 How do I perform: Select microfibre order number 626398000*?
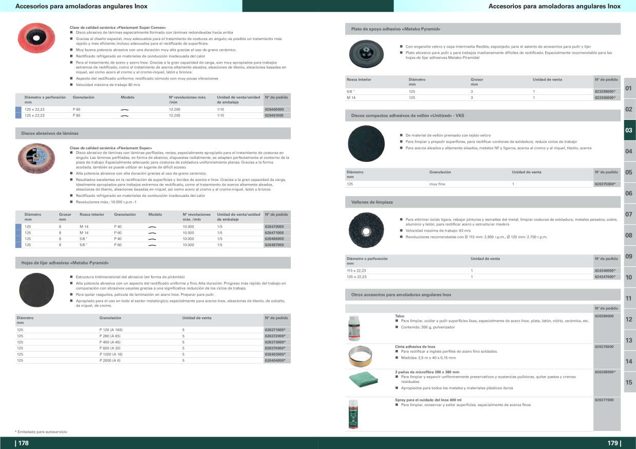[605, 372]
